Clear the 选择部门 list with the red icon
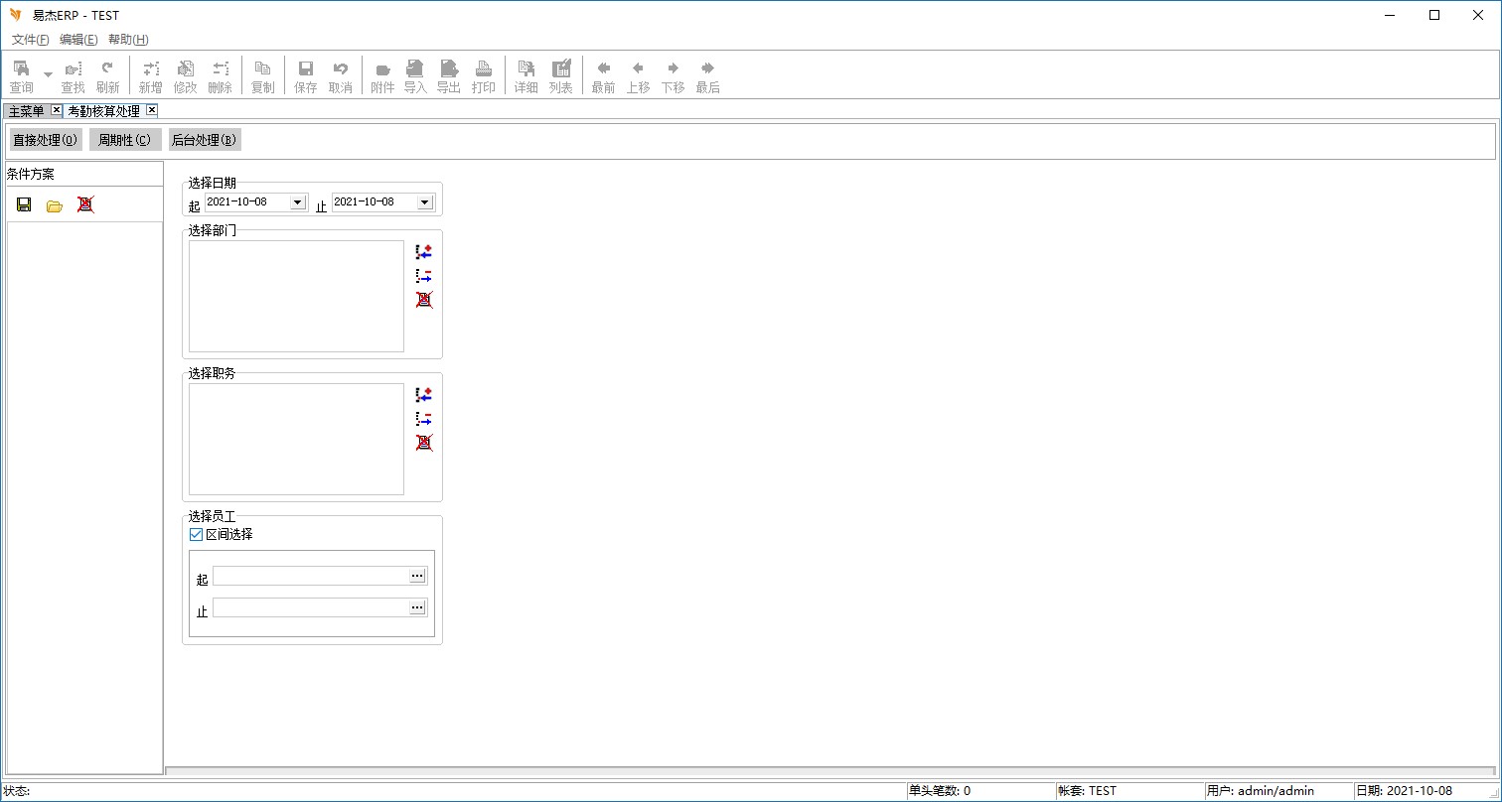 (x=424, y=300)
